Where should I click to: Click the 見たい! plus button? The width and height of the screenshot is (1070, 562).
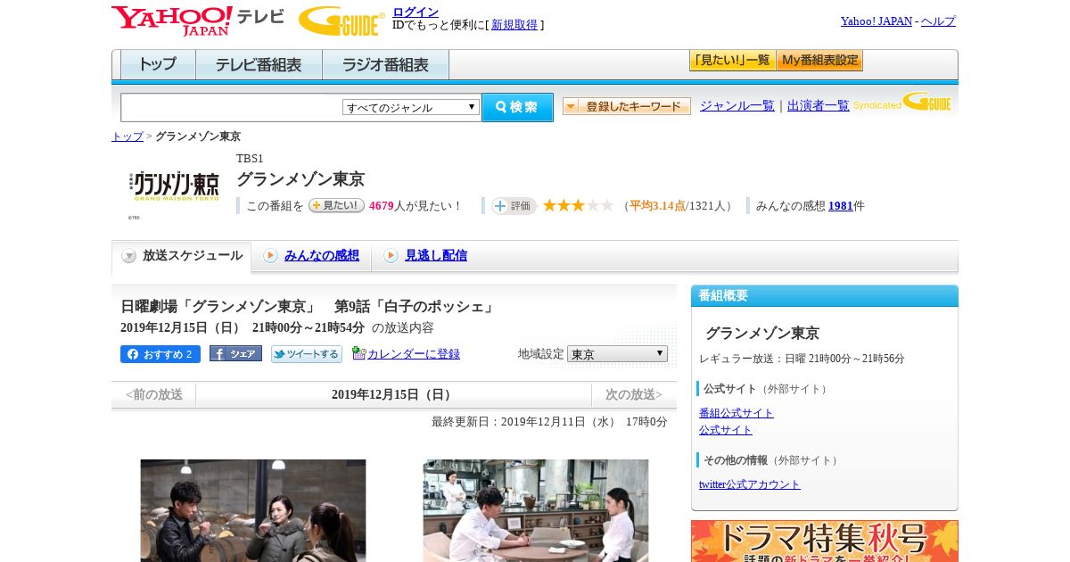[x=336, y=205]
